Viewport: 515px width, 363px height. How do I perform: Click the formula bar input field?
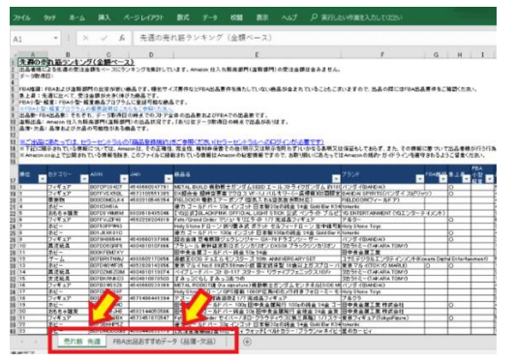pos(315,38)
